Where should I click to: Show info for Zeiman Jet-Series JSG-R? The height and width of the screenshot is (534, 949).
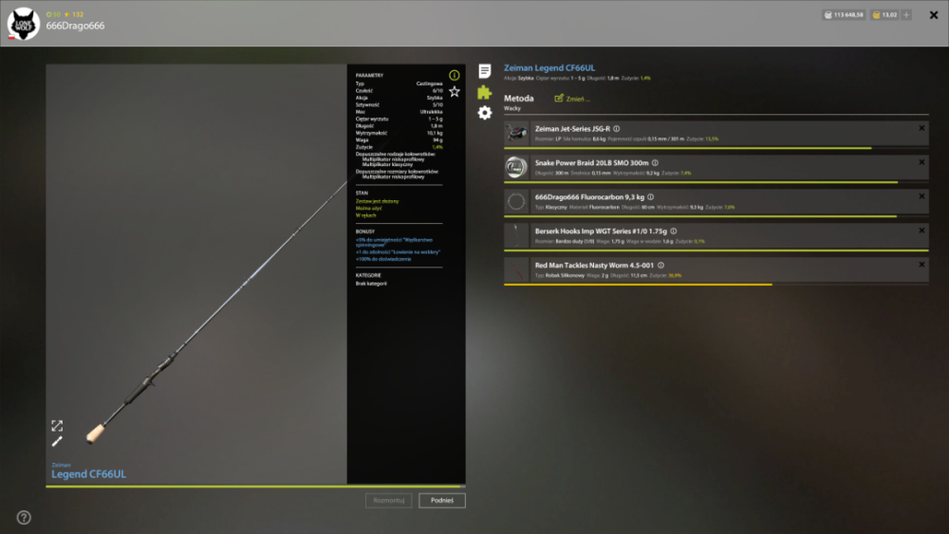pyautogui.click(x=616, y=129)
